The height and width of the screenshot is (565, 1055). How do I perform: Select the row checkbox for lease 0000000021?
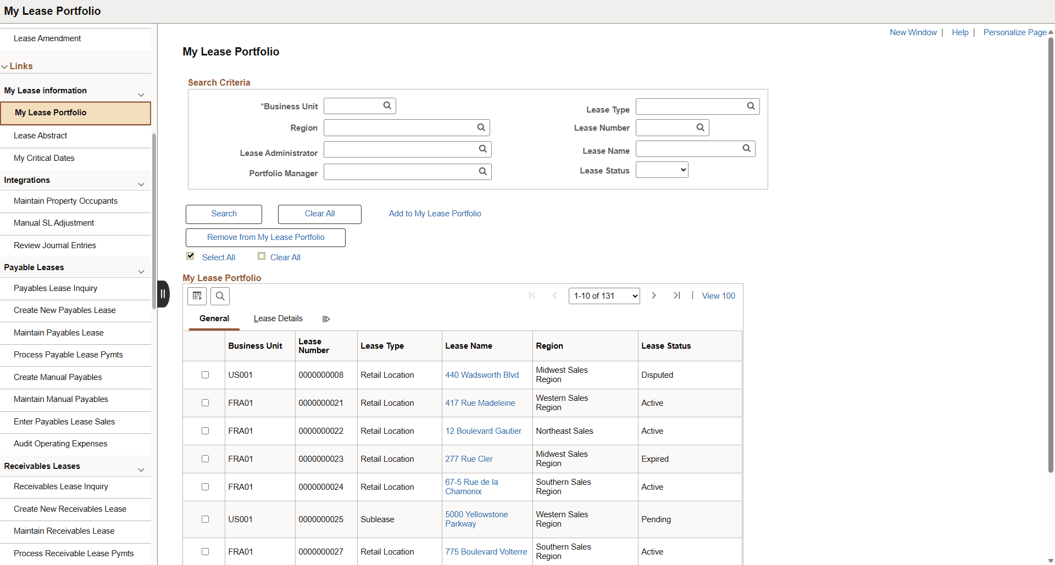click(205, 402)
